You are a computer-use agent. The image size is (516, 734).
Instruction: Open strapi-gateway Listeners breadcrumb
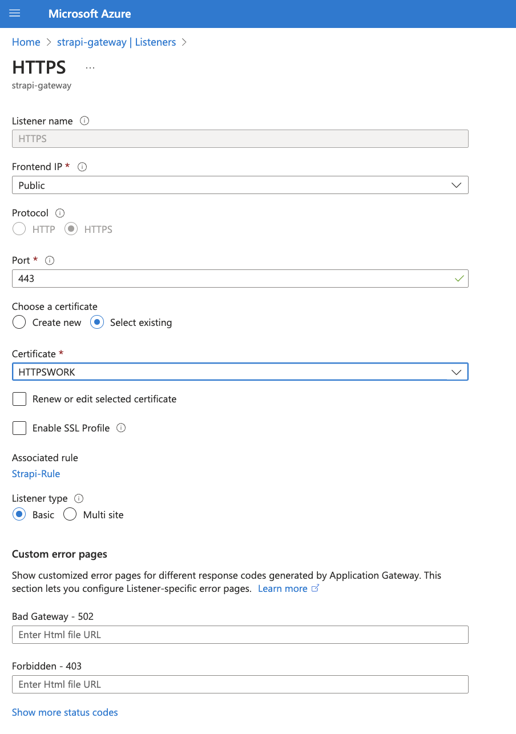coord(116,42)
